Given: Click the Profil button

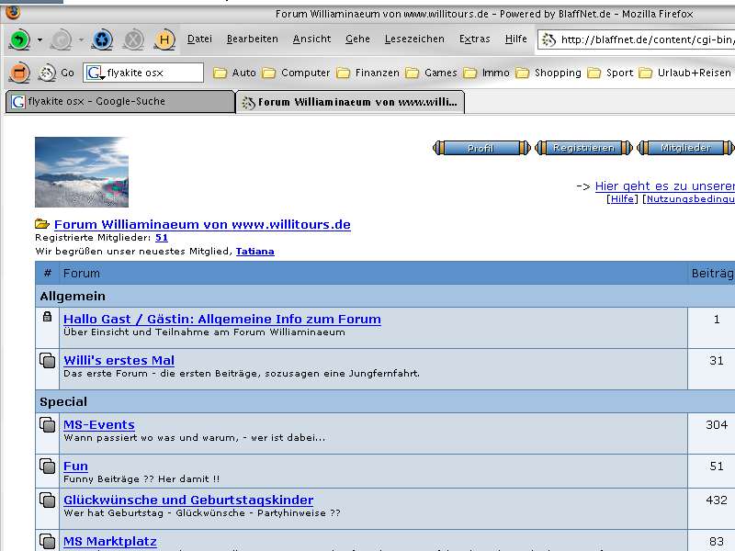Looking at the screenshot, I should click(481, 148).
